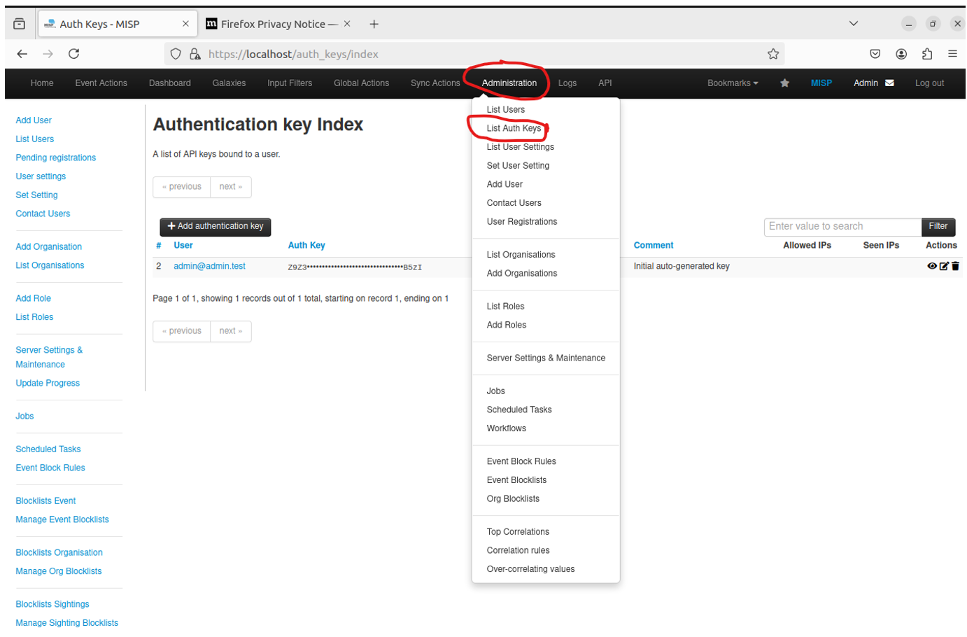The height and width of the screenshot is (637, 967).
Task: Click the MISP logo link in navbar
Action: (x=821, y=83)
